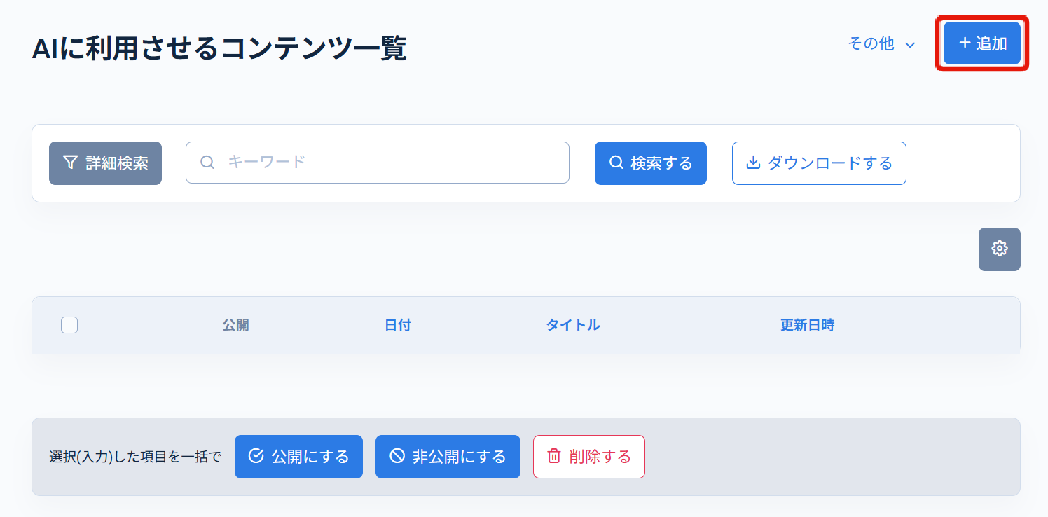Click the magnifier icon inside keyword field

[207, 162]
